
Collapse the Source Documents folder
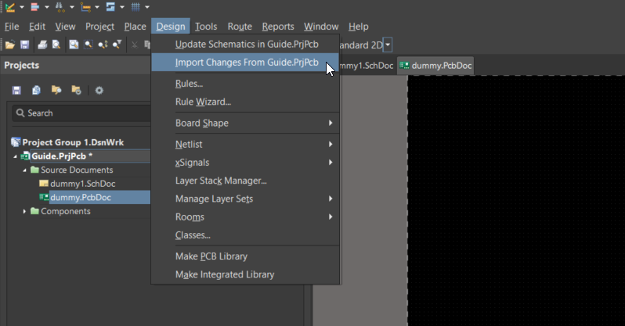click(x=24, y=170)
